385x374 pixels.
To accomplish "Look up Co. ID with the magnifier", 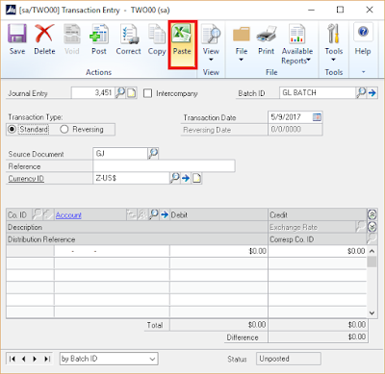I will (38, 214).
